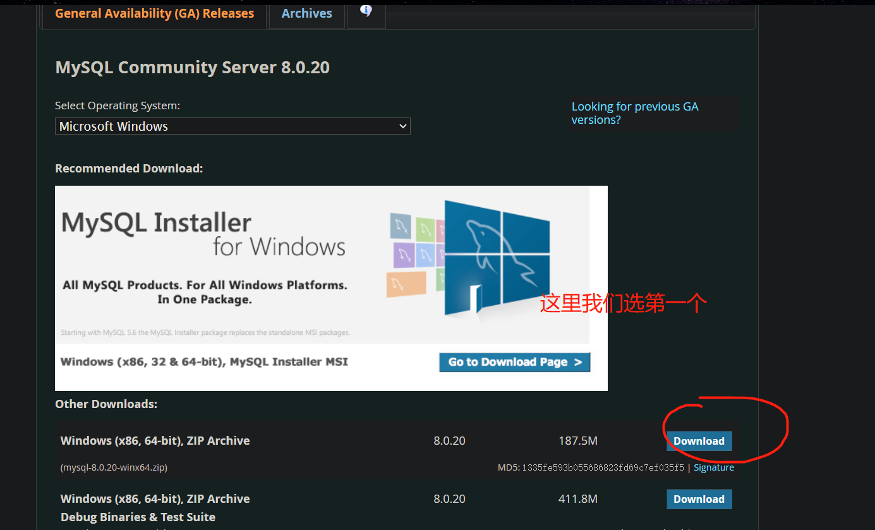Switch to the Archives tab
This screenshot has height=530, width=875.
click(307, 13)
